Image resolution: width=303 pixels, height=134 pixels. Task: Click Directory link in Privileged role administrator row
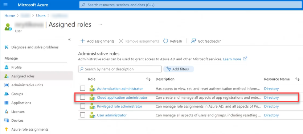(271, 106)
